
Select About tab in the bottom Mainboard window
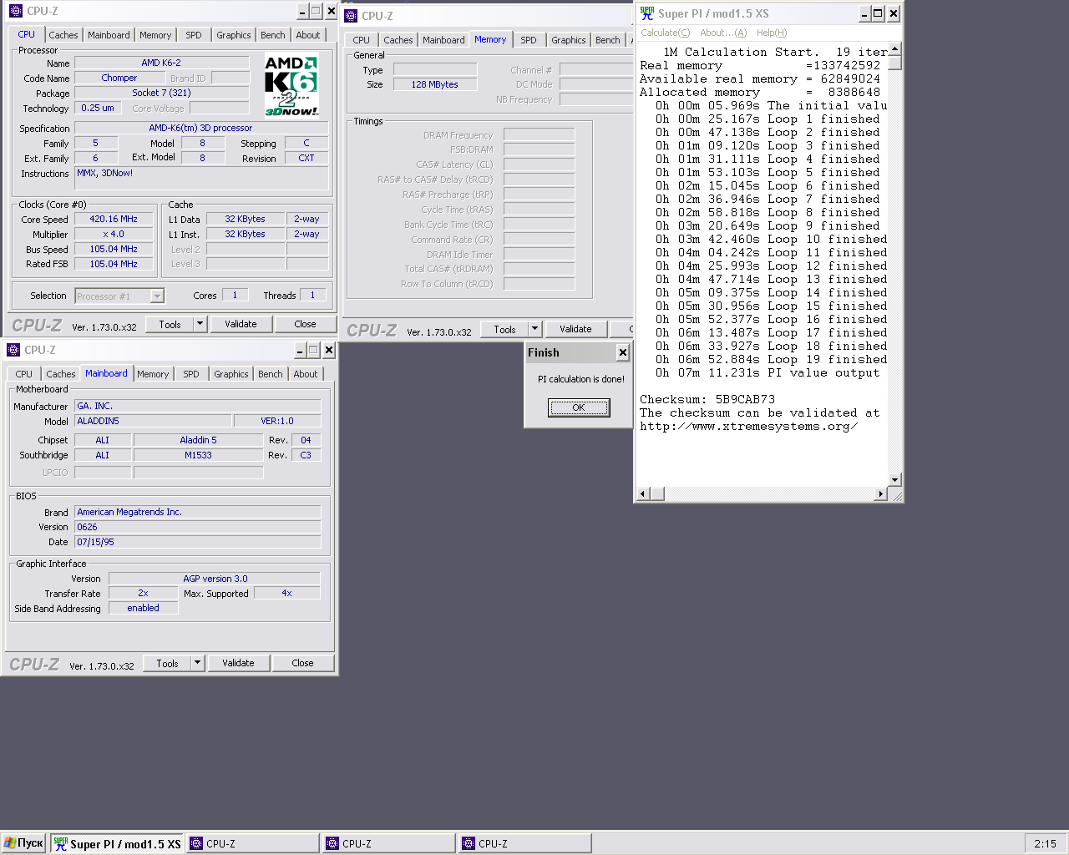coord(306,374)
